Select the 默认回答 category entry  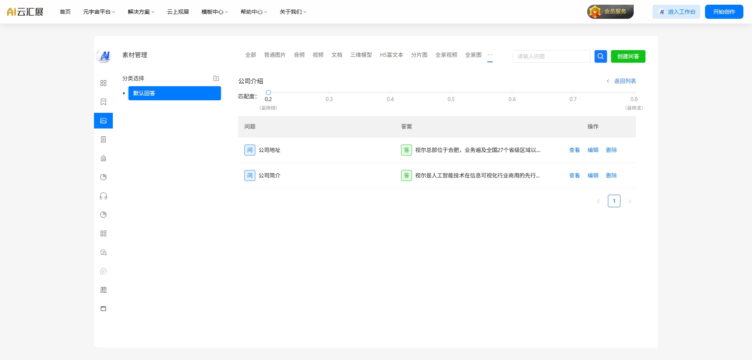point(175,93)
